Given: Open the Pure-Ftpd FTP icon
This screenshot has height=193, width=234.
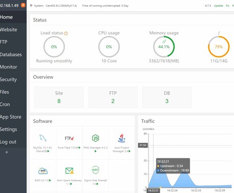Looking at the screenshot, I should click(69, 138).
